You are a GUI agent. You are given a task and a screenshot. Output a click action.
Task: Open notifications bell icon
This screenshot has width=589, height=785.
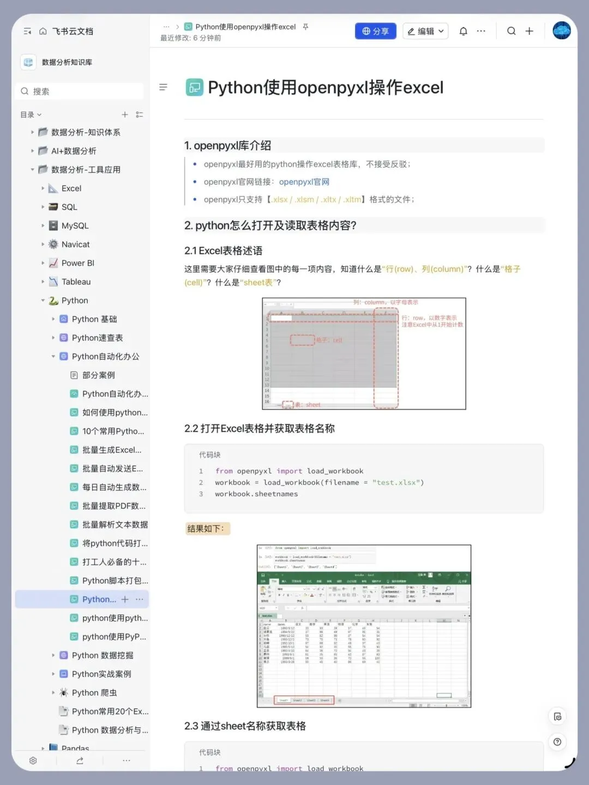coord(463,31)
